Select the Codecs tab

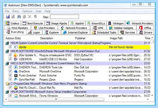click(12, 23)
